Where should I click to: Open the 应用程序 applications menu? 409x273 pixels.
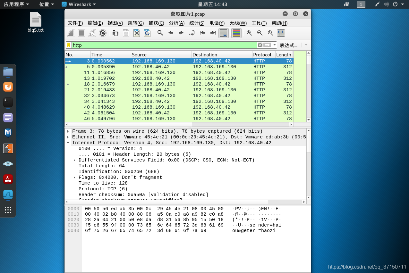pos(16,4)
